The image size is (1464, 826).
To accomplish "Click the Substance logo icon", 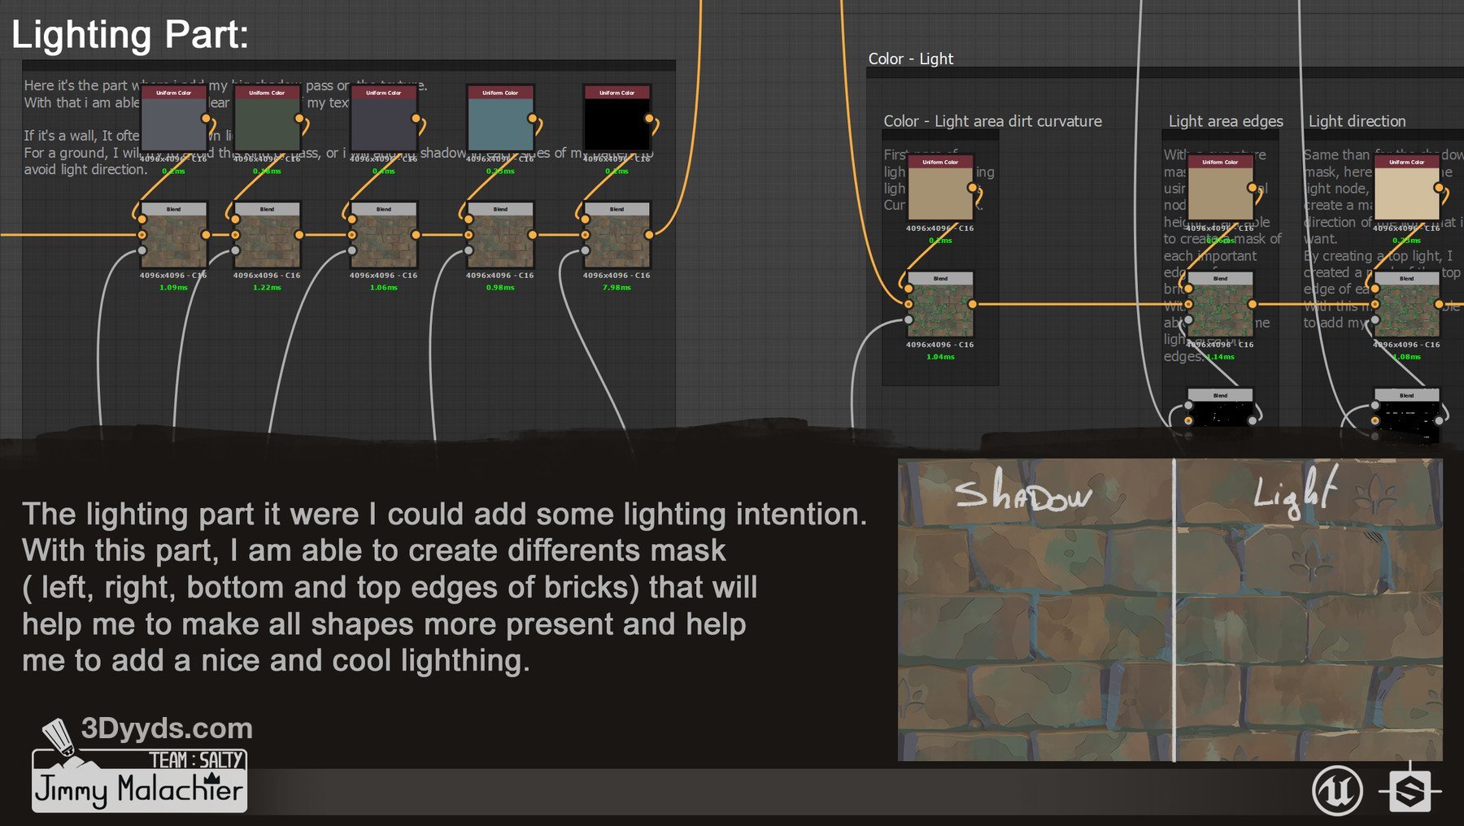I will click(x=1410, y=789).
